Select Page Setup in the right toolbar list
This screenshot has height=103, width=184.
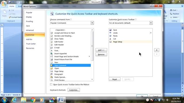[x=131, y=42]
